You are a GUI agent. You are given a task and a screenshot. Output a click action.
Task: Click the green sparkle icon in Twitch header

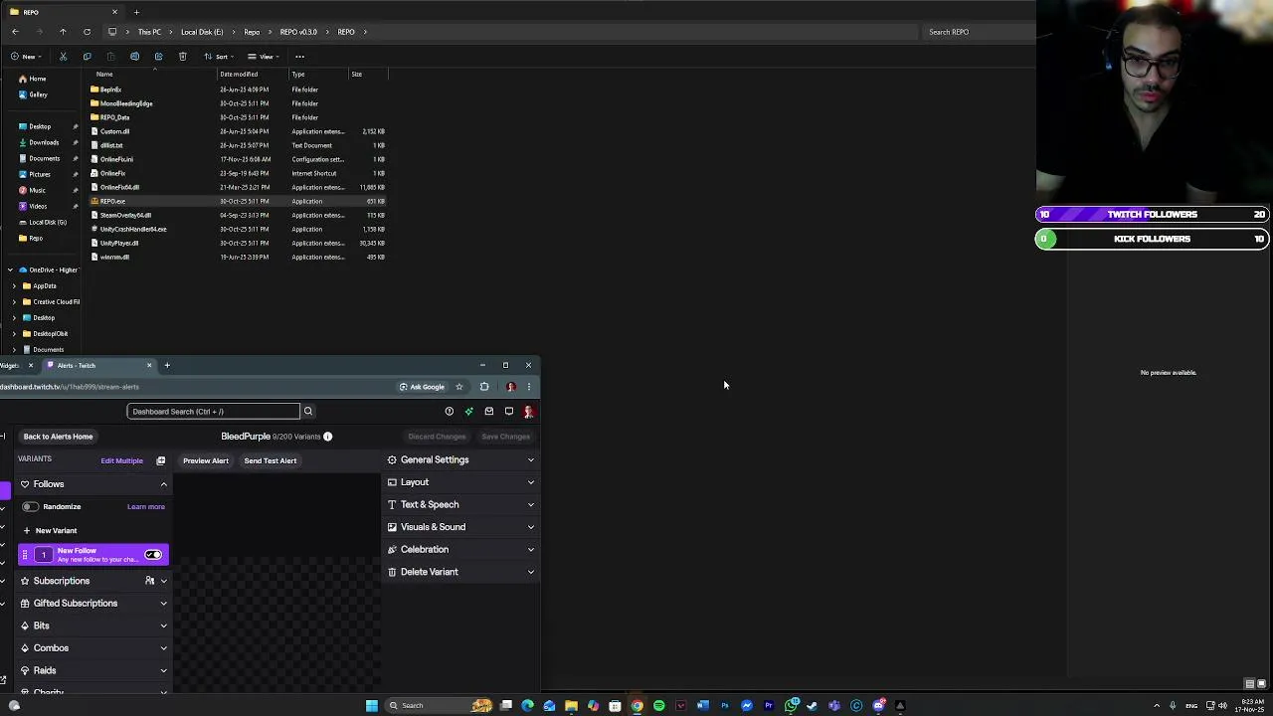(469, 412)
